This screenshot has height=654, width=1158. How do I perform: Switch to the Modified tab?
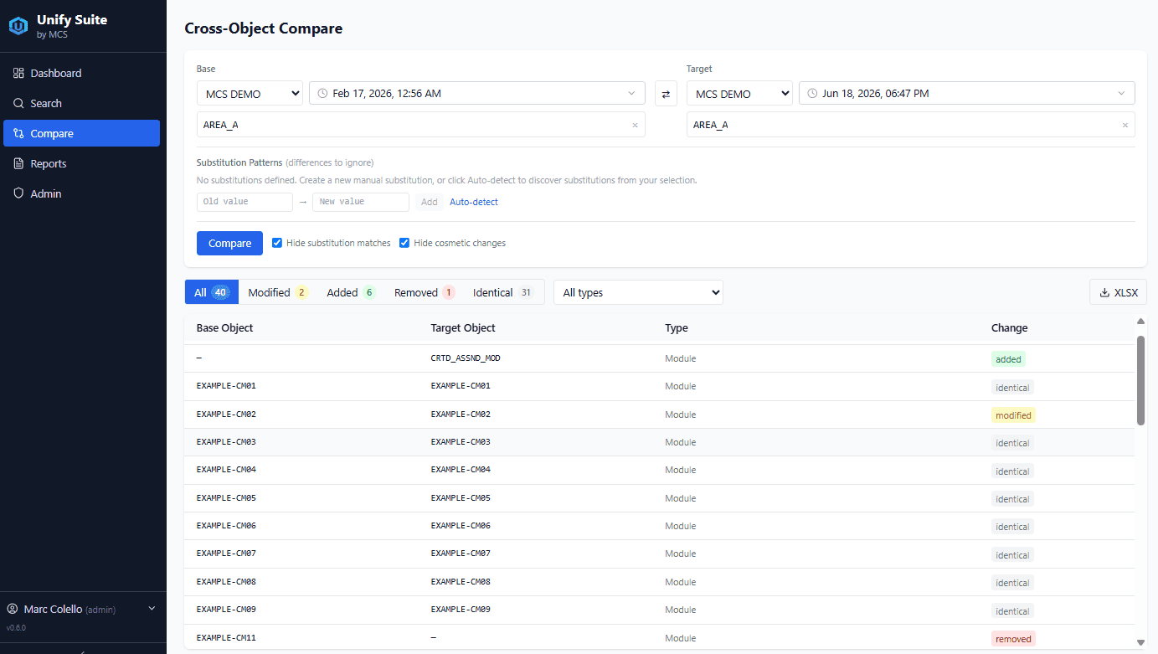click(x=278, y=292)
